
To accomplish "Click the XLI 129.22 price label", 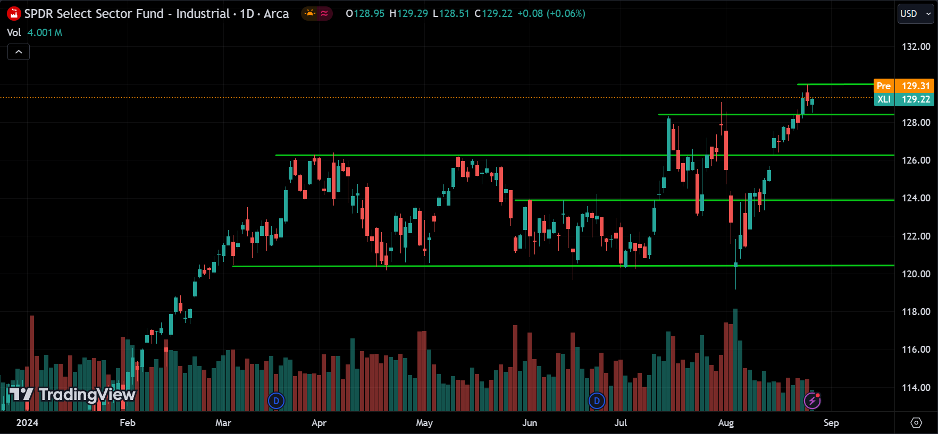I will coord(904,99).
